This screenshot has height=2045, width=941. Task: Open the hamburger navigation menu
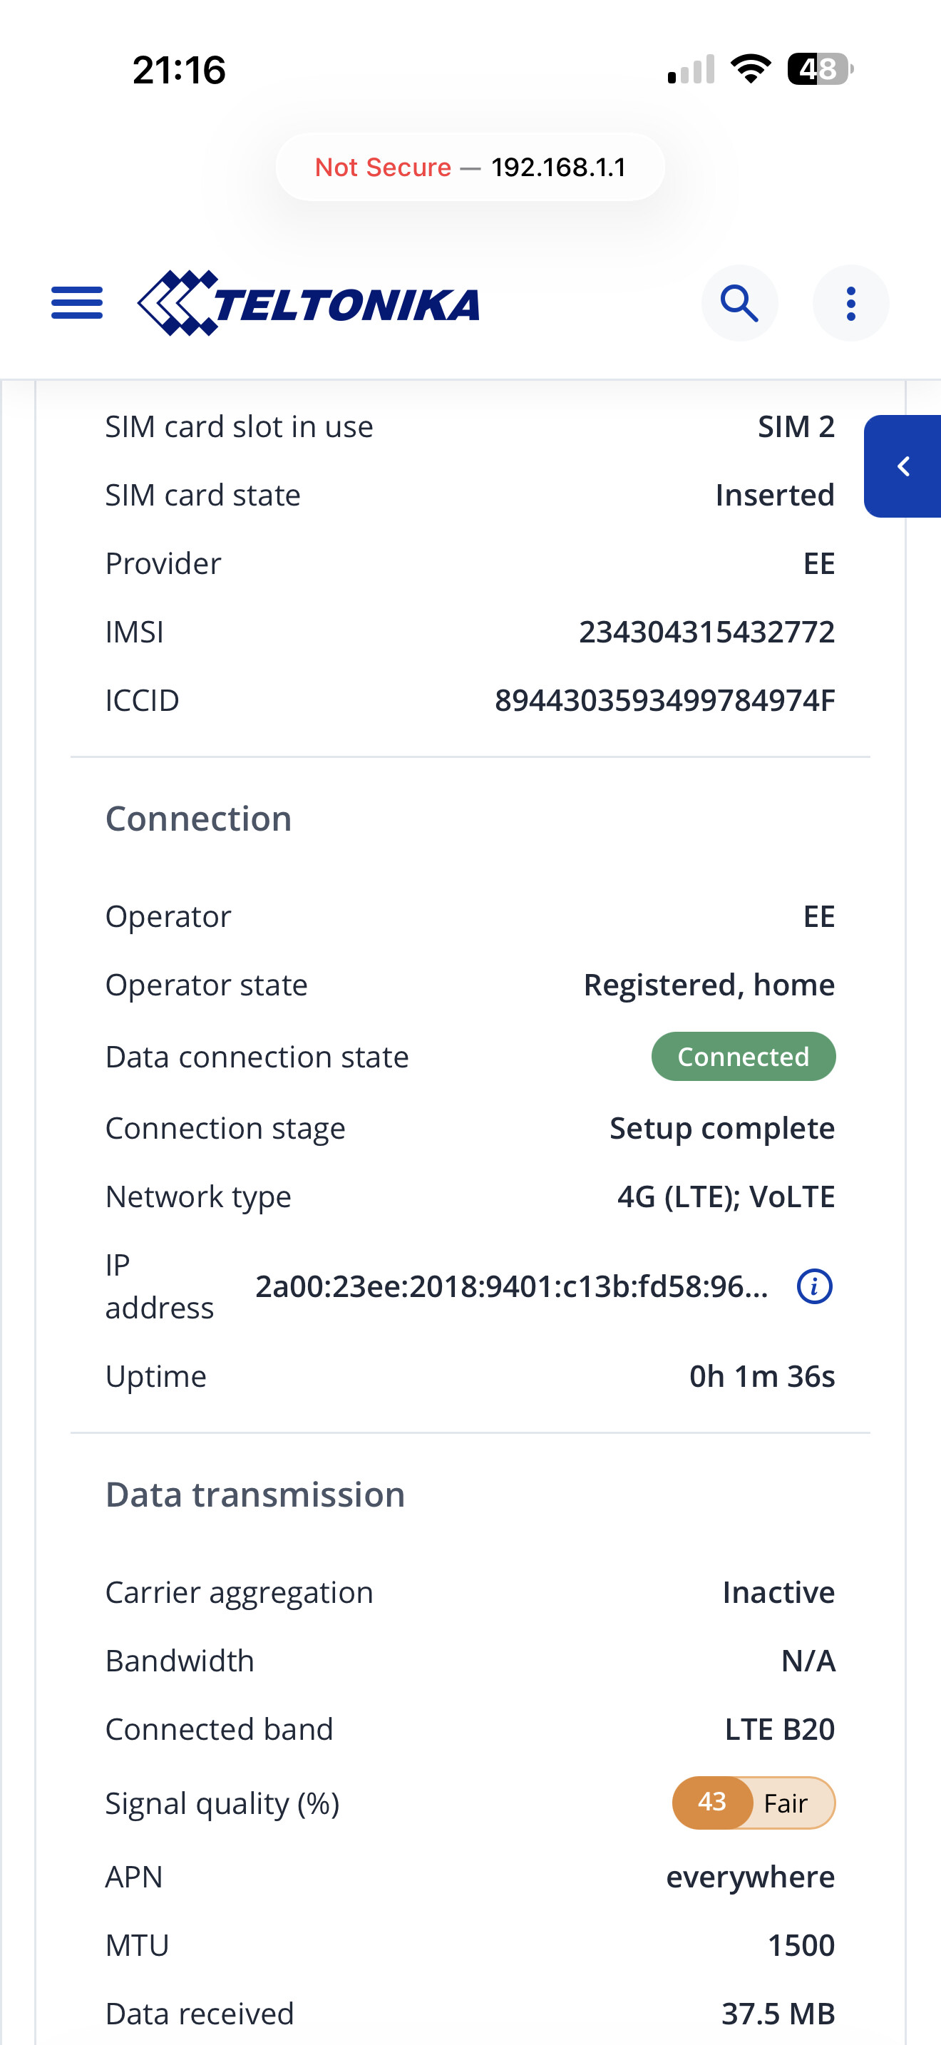(77, 303)
